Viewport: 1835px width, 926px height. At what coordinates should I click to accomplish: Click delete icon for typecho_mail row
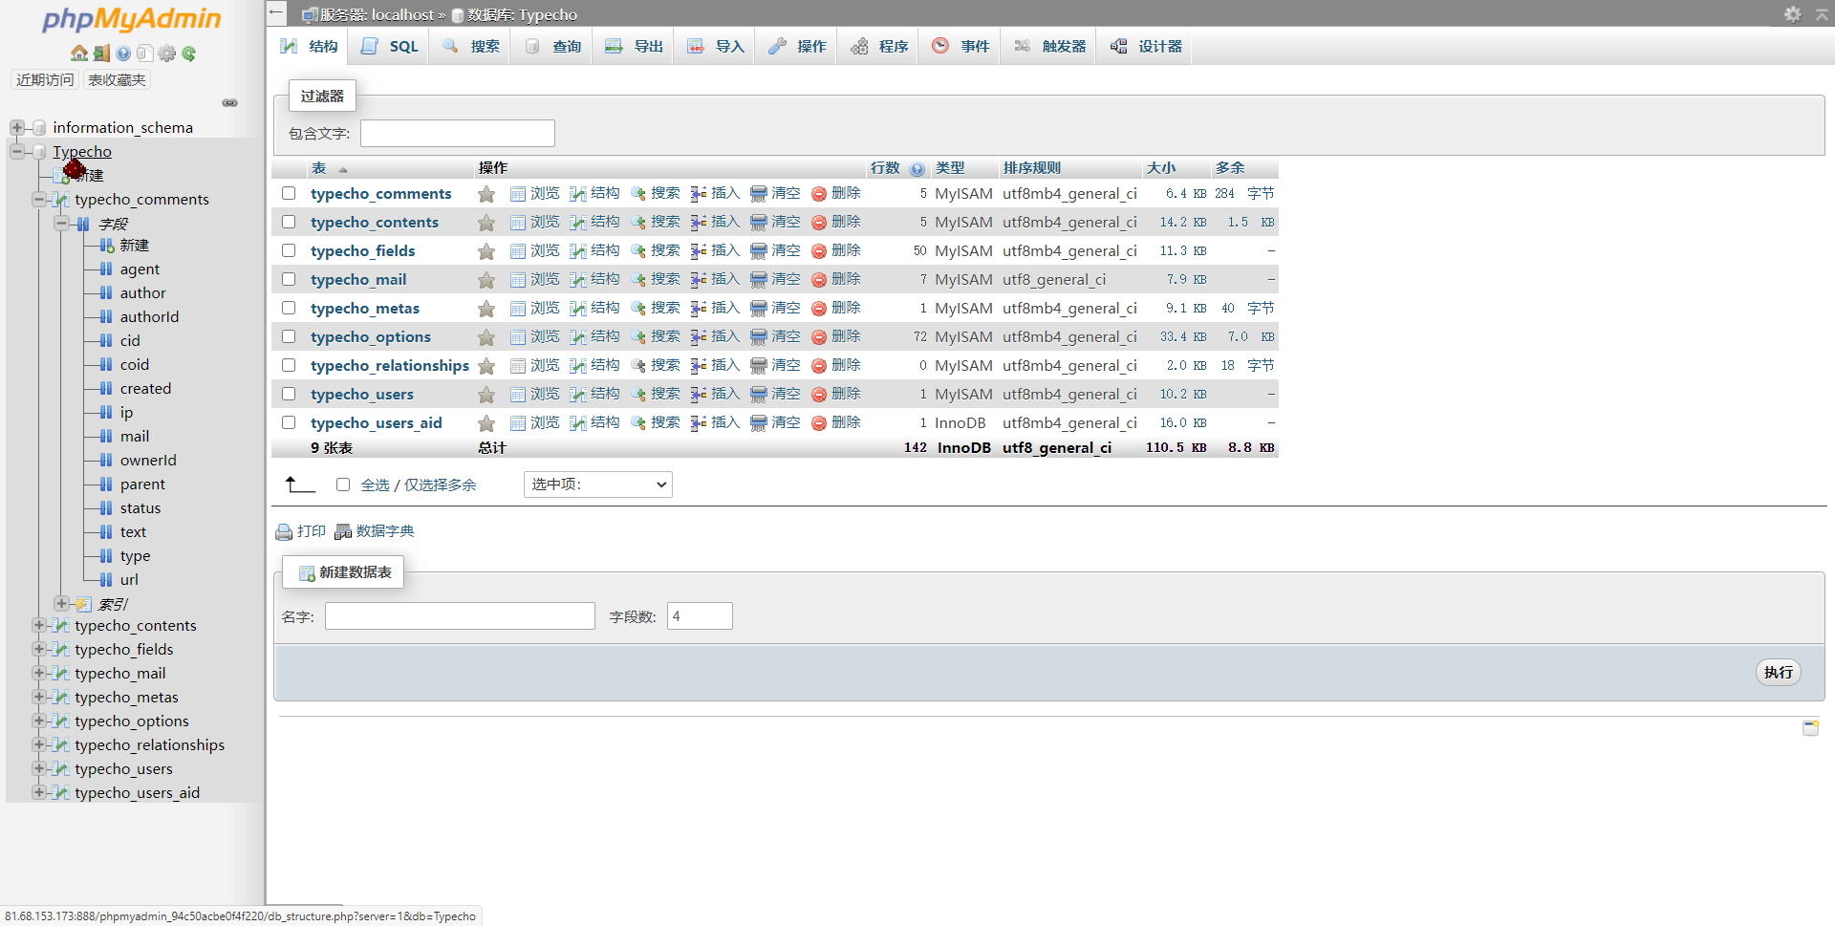coord(819,280)
